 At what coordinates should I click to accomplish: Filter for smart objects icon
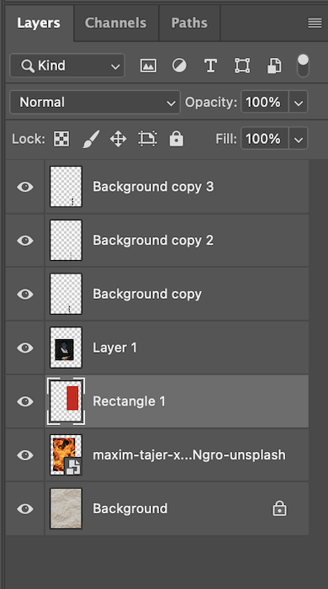274,66
